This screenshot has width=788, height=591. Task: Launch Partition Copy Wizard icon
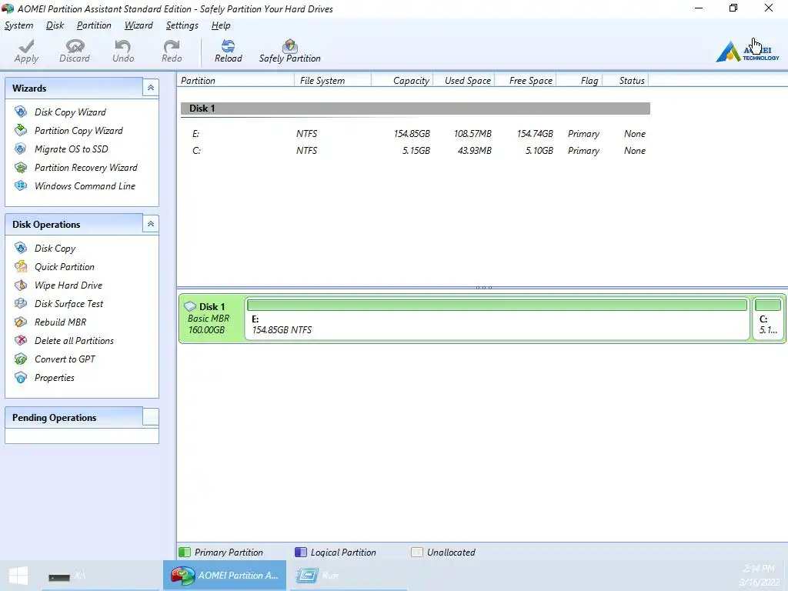point(21,130)
